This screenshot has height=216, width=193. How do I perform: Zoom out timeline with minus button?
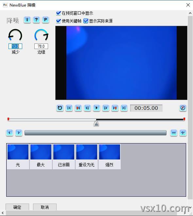click(x=174, y=133)
